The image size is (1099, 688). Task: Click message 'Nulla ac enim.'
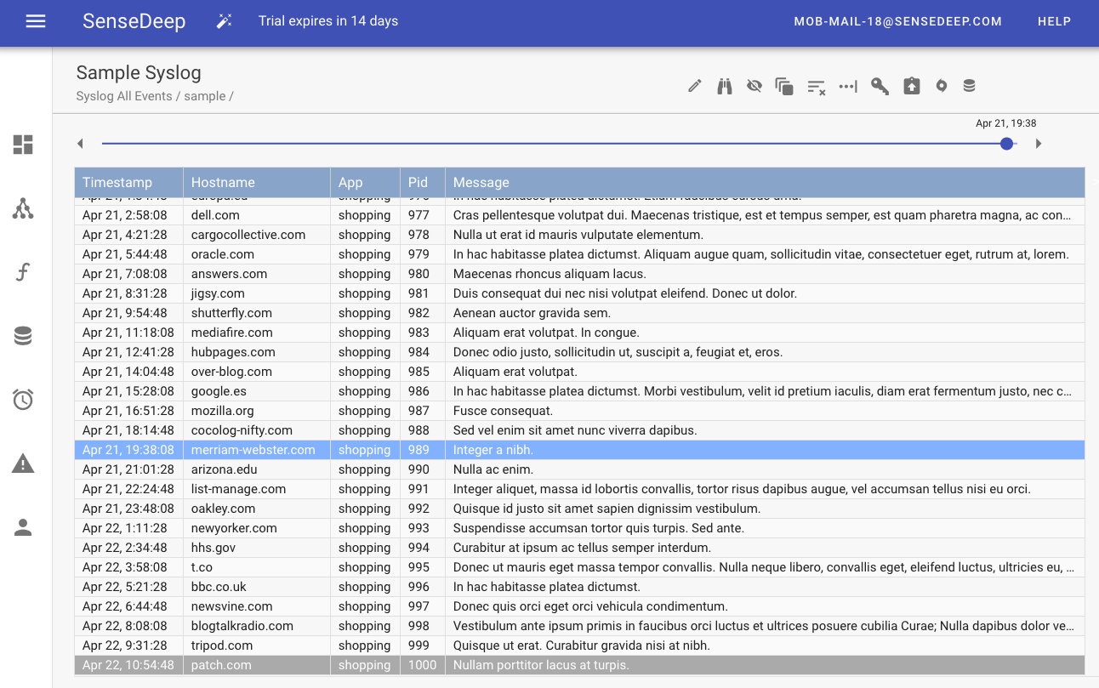[493, 469]
